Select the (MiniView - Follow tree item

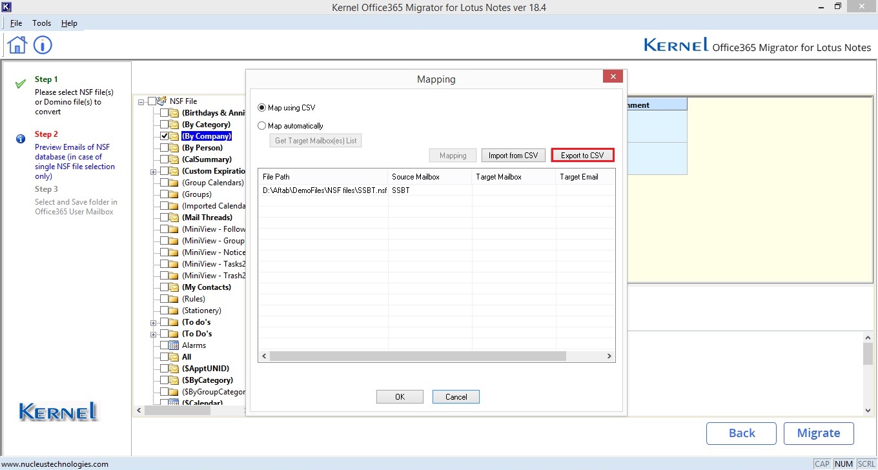[214, 229]
